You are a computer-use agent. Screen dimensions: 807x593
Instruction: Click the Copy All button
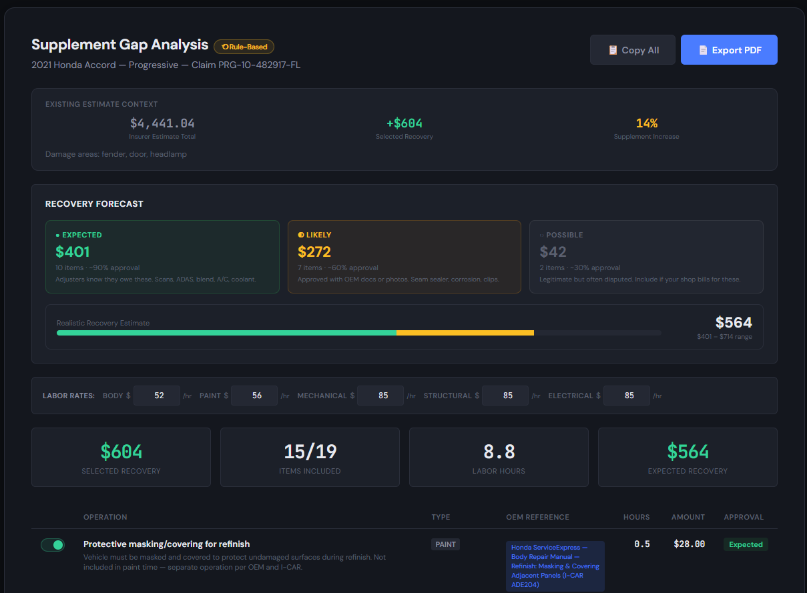click(x=632, y=50)
